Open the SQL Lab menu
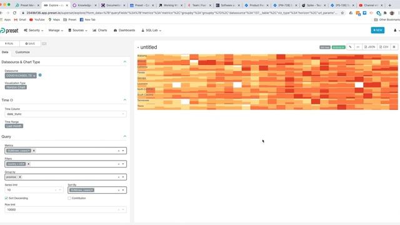This screenshot has width=400, height=225. (x=151, y=31)
